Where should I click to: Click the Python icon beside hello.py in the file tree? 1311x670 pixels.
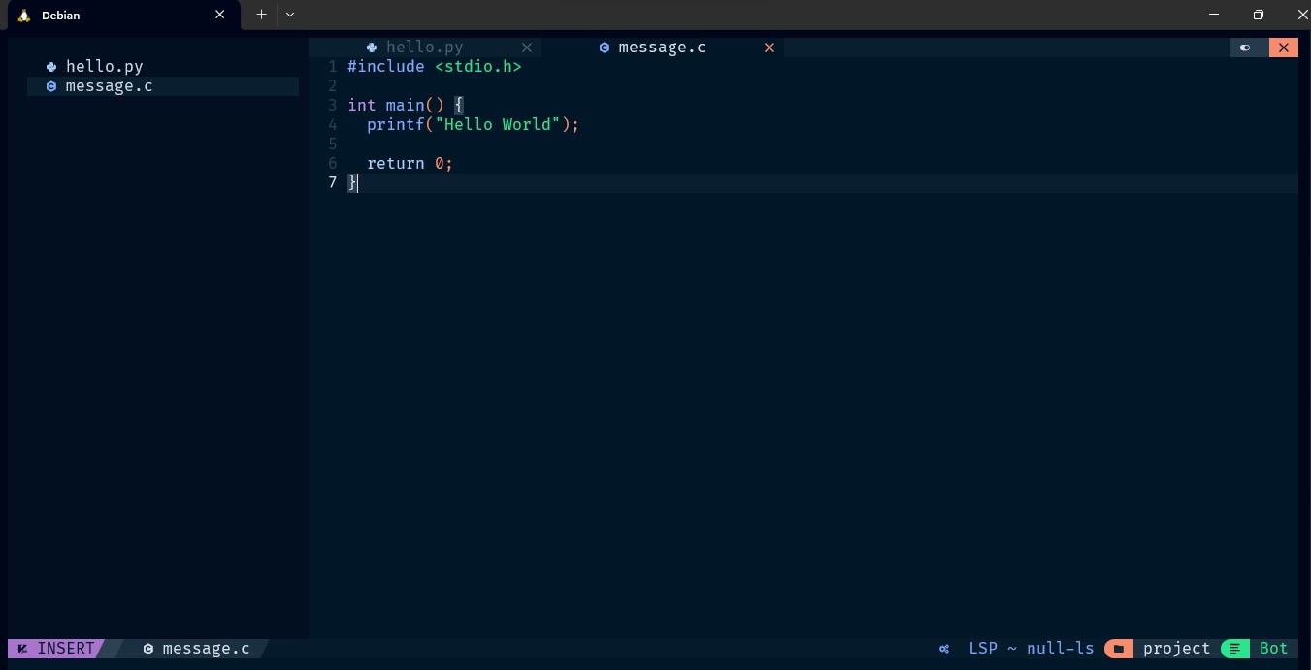pos(51,67)
